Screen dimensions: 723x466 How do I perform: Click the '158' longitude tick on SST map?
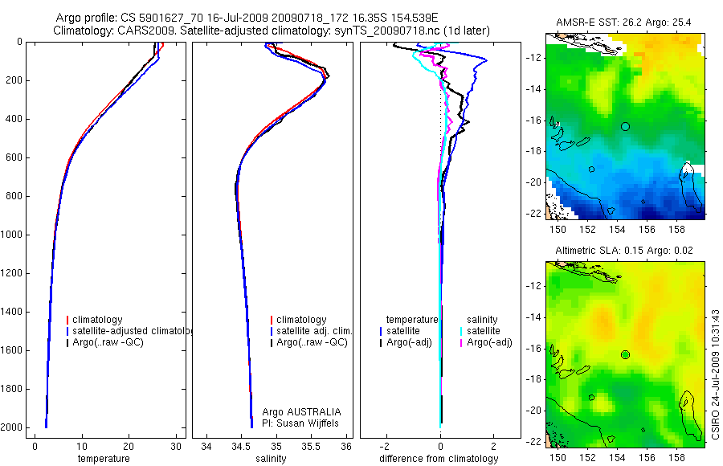[x=676, y=229]
